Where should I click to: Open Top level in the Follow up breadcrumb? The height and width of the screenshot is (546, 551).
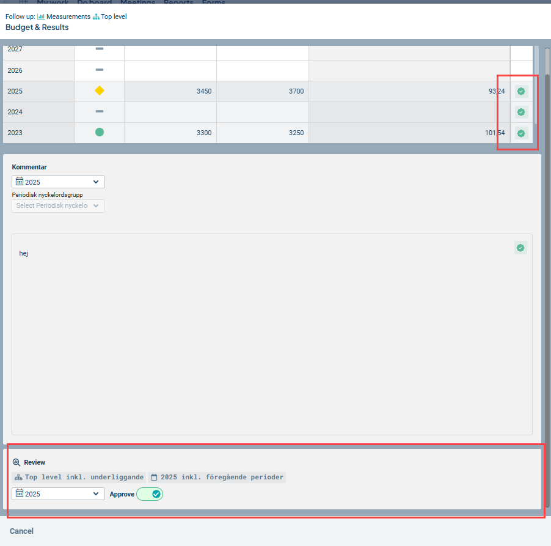(x=114, y=17)
